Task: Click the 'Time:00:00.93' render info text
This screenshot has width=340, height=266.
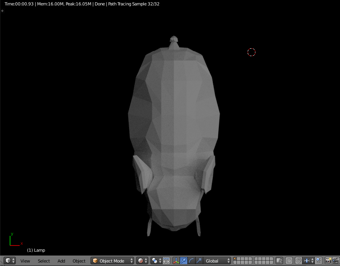Action: tap(19, 4)
